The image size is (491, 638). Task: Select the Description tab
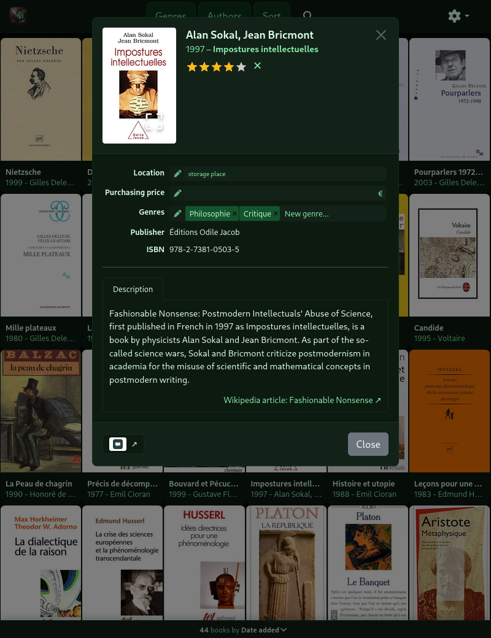click(x=133, y=289)
